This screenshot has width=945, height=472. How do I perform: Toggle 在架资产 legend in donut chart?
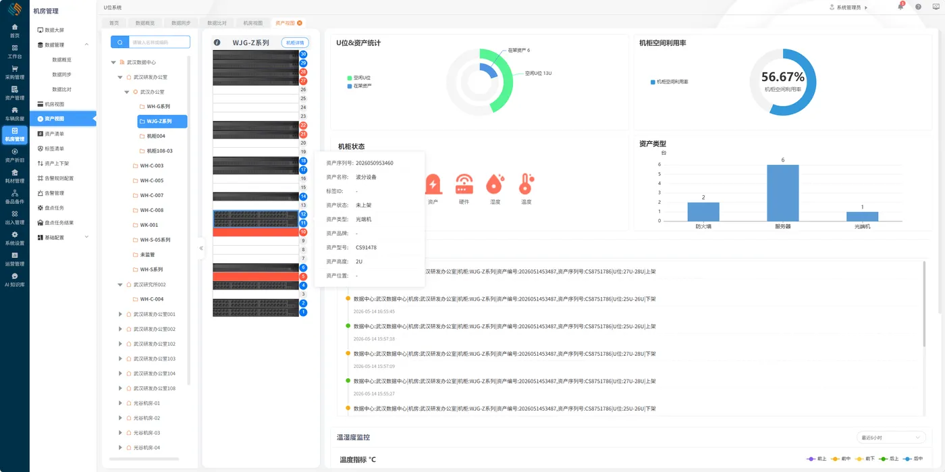point(358,86)
